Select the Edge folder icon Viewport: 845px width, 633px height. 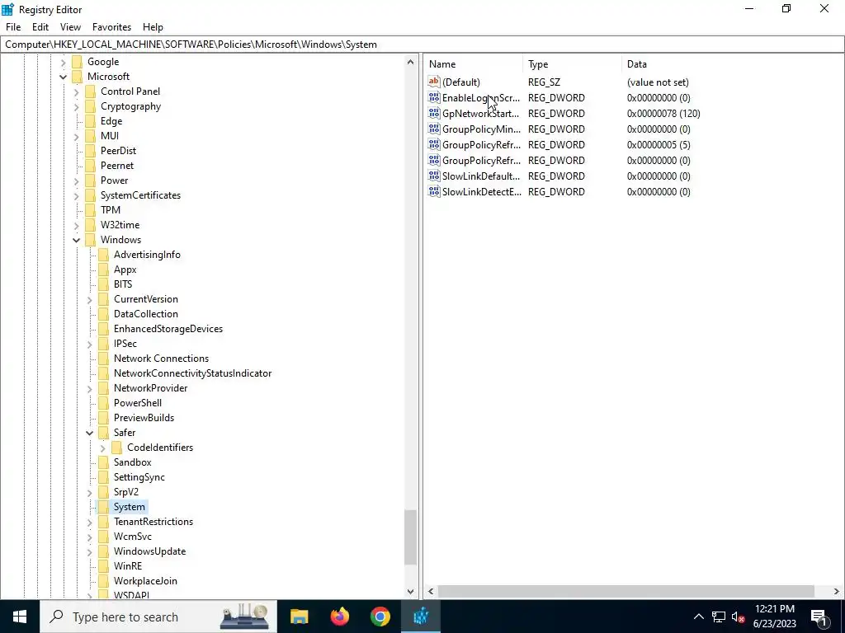90,121
